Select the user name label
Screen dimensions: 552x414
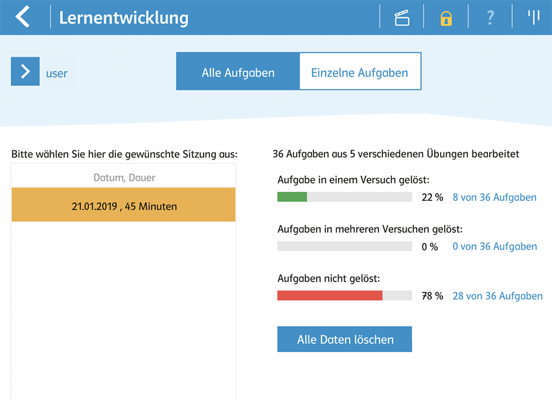[57, 74]
